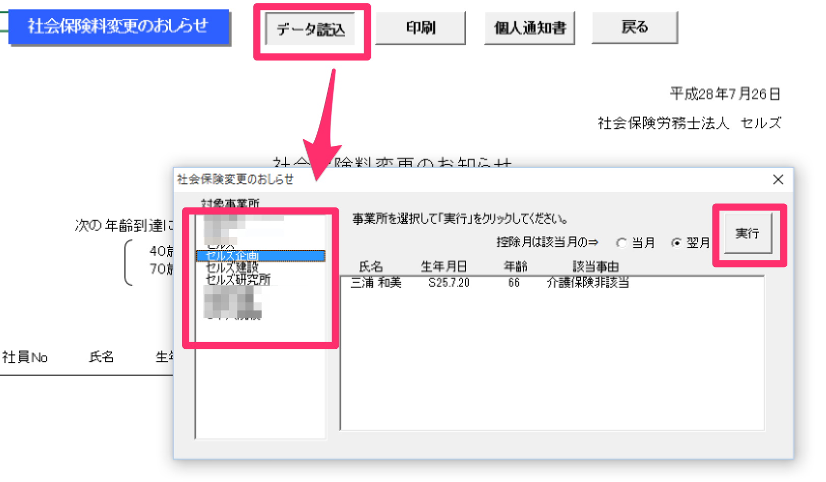Open 個人通知書 from the top buttons

(x=529, y=27)
